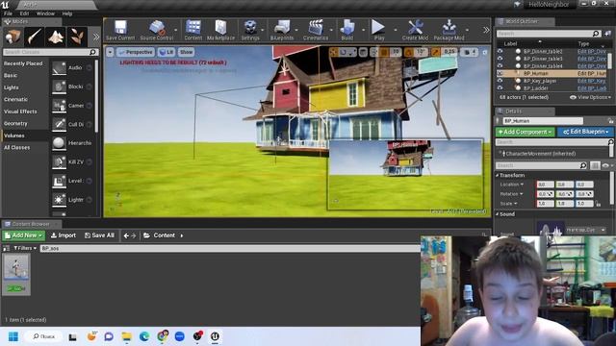Click the Edit Blueprint button
Viewport: 616px width, 346px height.
(x=586, y=132)
